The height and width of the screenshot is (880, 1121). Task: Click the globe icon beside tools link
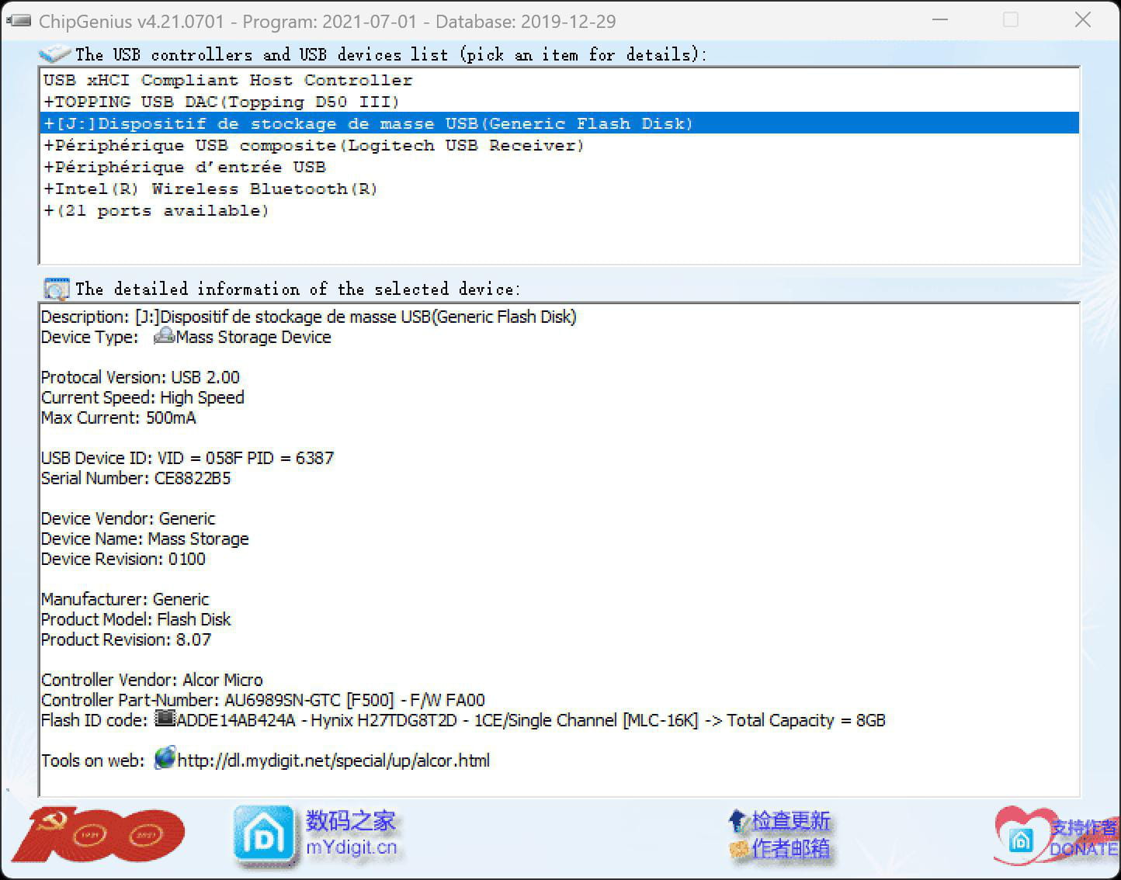pos(165,757)
